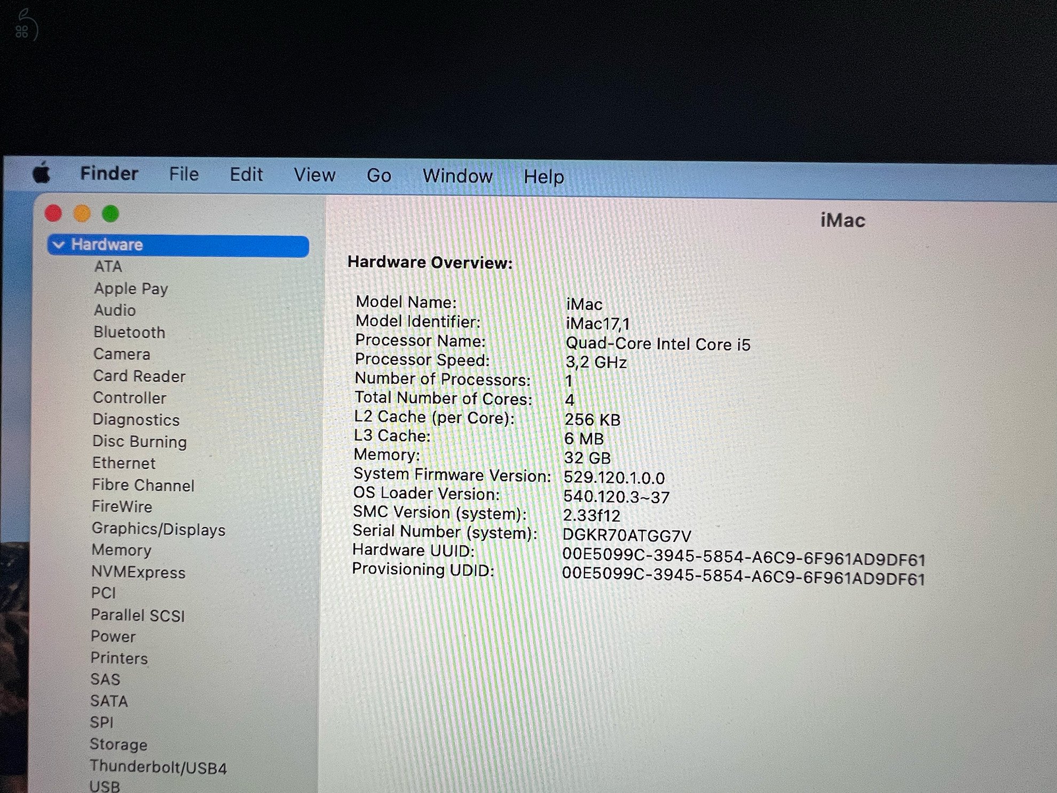Click the red close window button
1057x793 pixels.
click(x=53, y=213)
